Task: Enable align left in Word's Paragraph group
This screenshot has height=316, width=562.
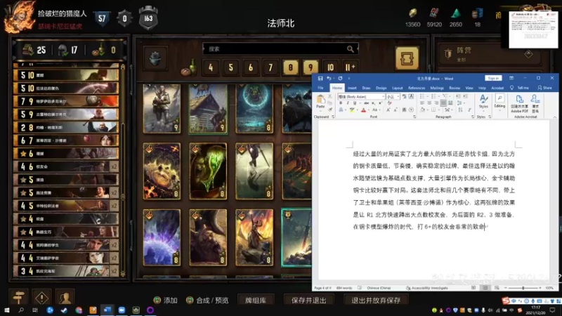Action: click(422, 103)
